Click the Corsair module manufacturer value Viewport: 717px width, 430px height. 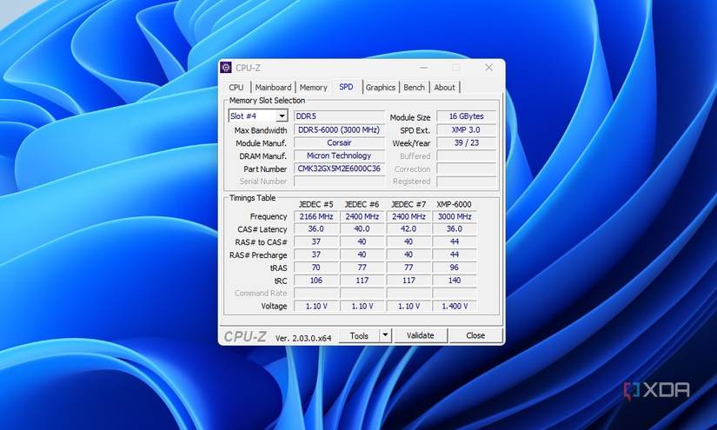(339, 142)
